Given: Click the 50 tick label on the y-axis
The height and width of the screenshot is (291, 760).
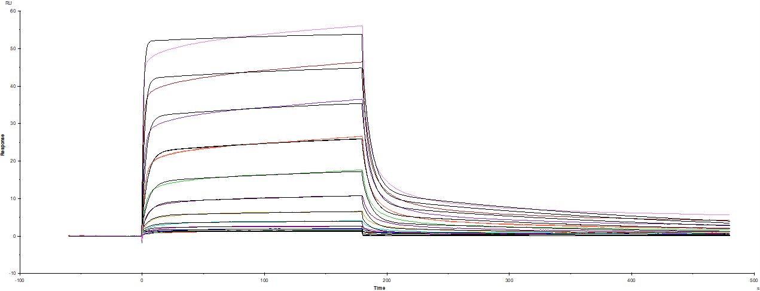Looking at the screenshot, I should [12, 49].
